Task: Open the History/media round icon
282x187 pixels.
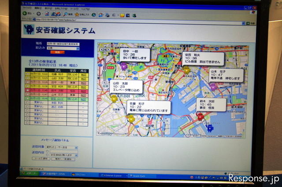Action: click(94, 15)
